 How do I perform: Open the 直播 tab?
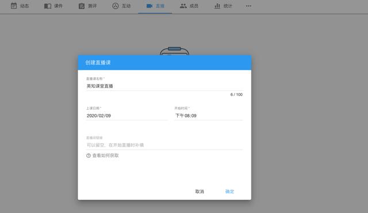tap(155, 6)
